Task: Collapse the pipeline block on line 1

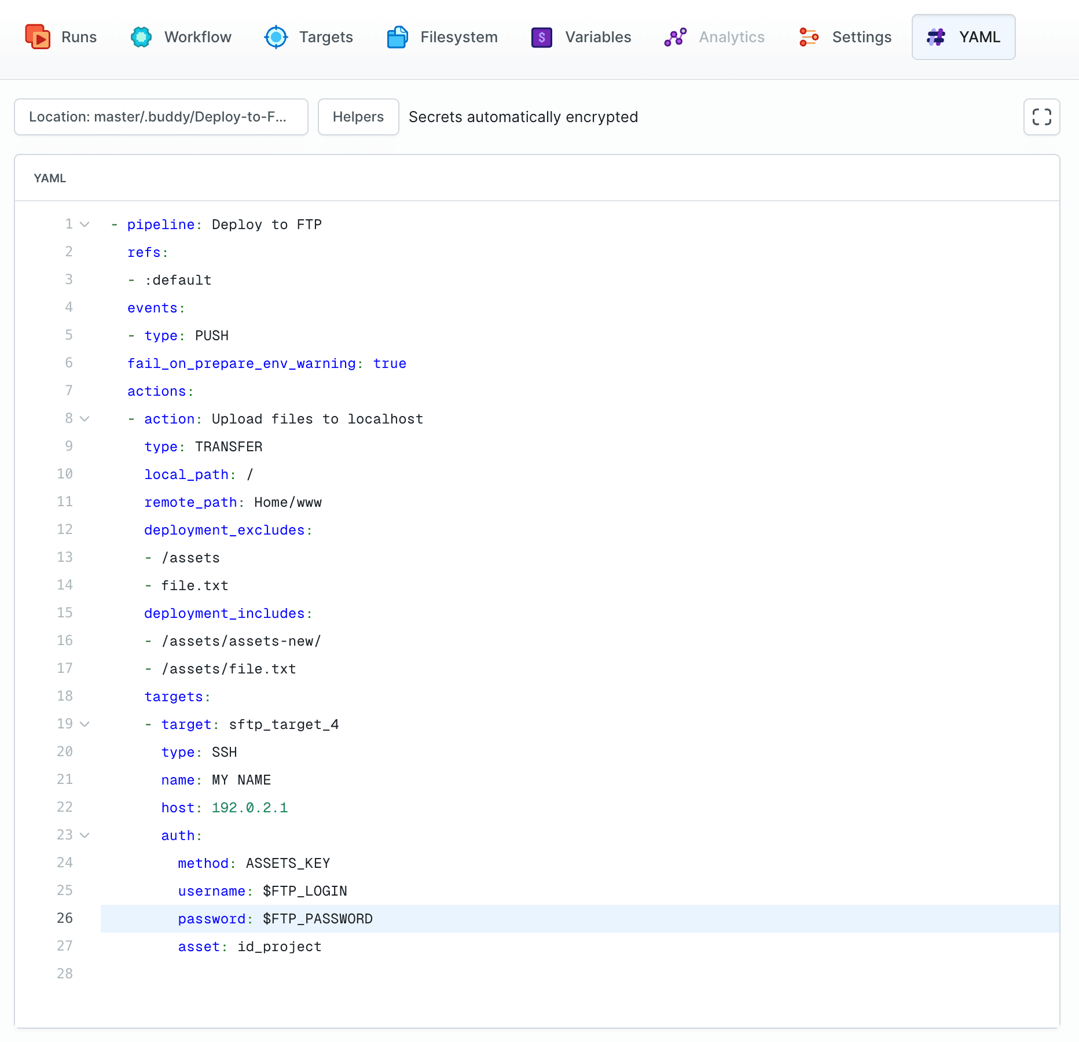Action: click(85, 224)
